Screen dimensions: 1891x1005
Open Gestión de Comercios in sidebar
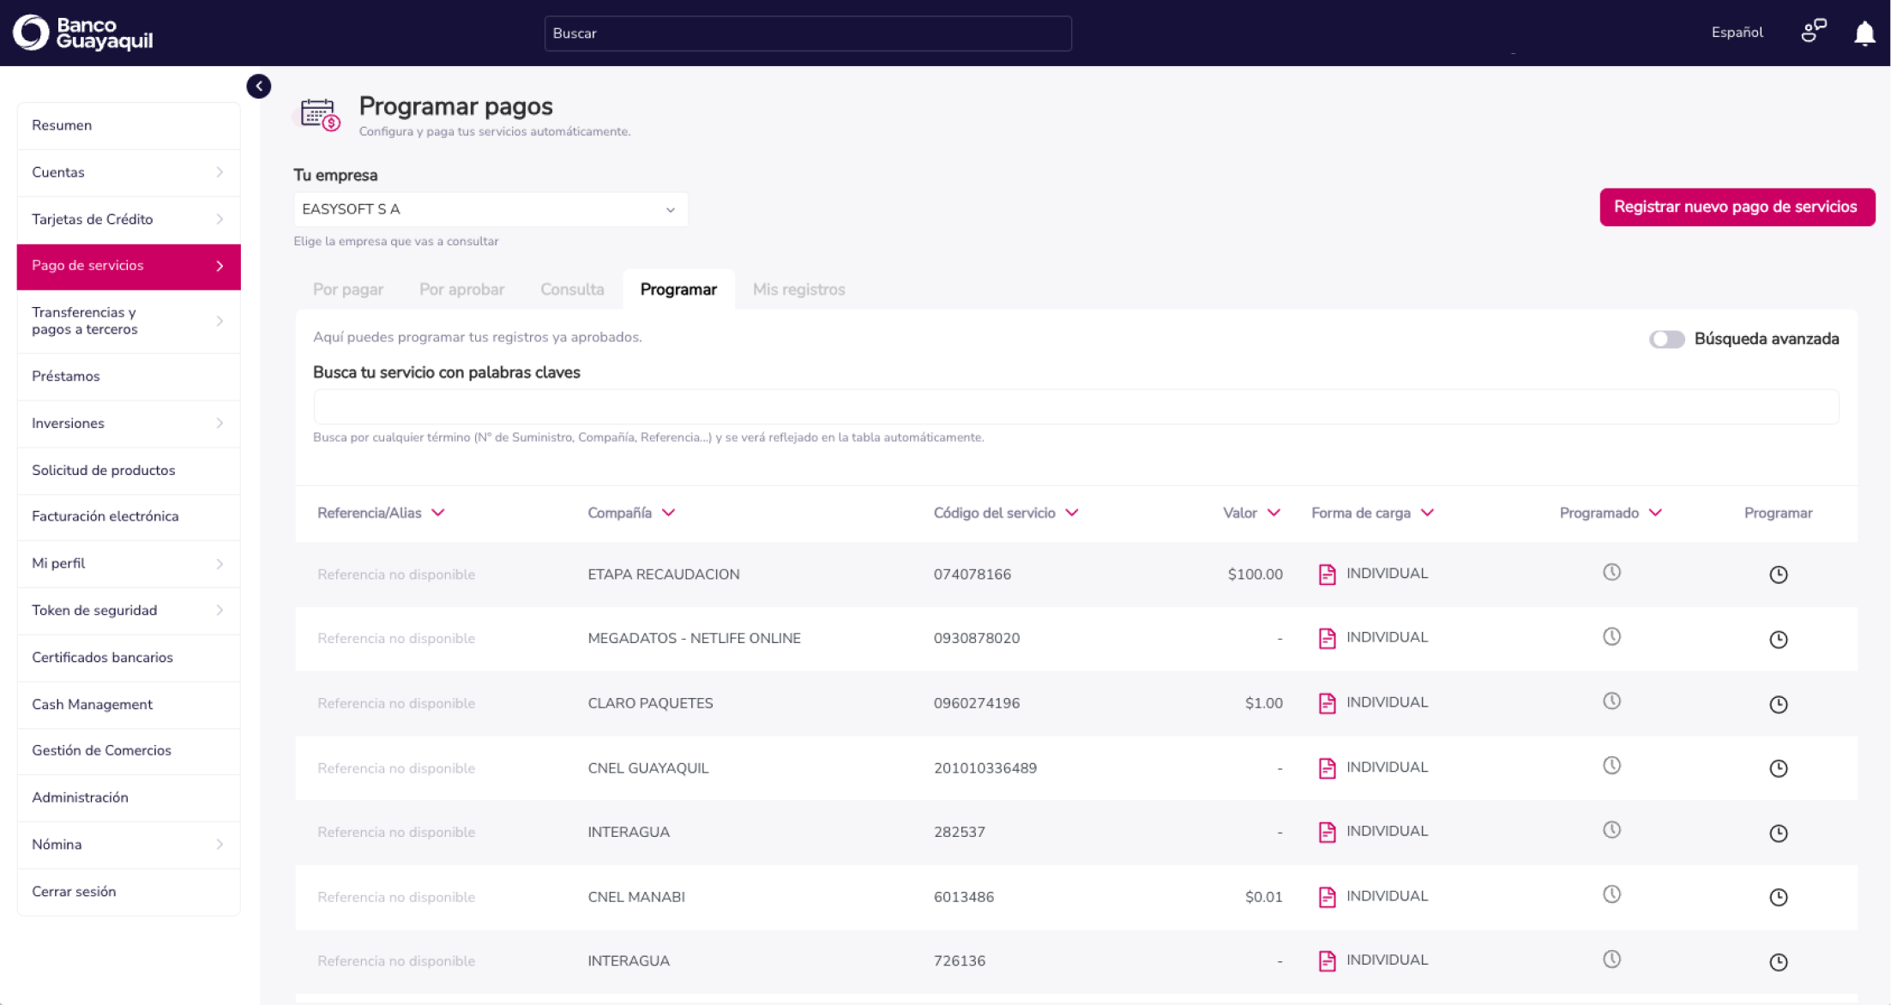[129, 751]
